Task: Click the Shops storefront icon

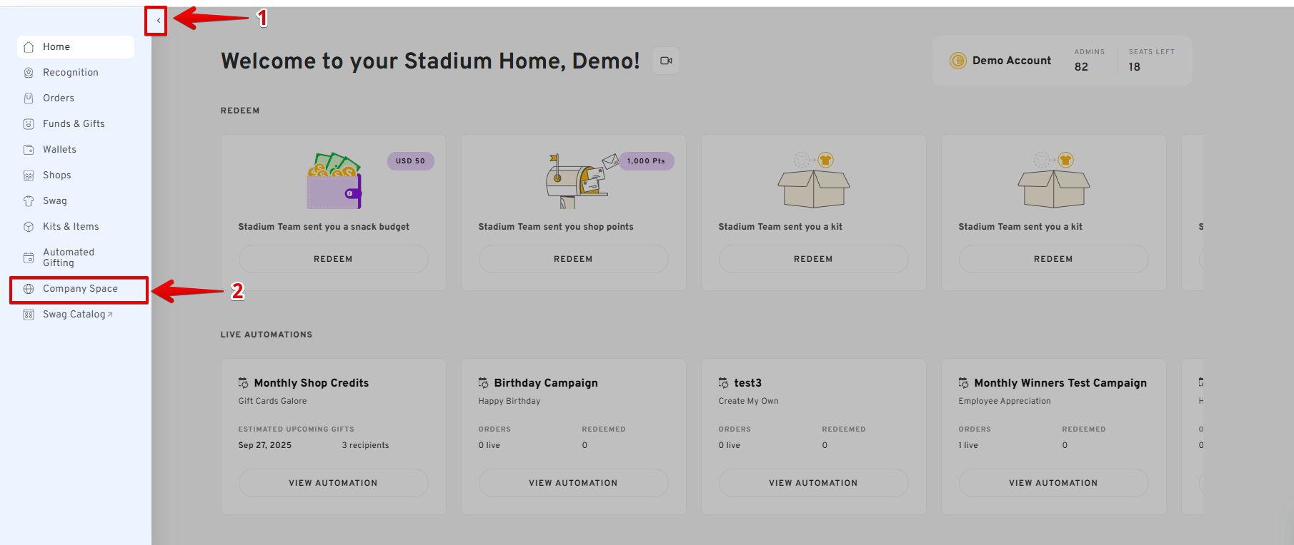Action: [x=29, y=175]
